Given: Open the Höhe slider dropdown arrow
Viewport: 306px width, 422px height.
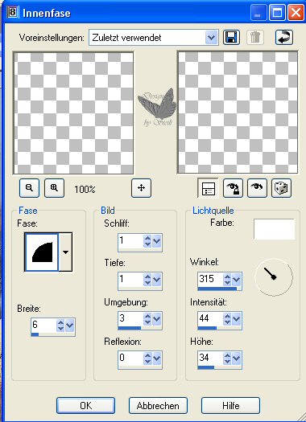Looking at the screenshot, I should pyautogui.click(x=237, y=358).
